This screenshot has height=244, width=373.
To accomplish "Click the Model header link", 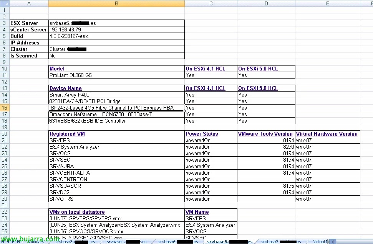I will coord(57,69).
